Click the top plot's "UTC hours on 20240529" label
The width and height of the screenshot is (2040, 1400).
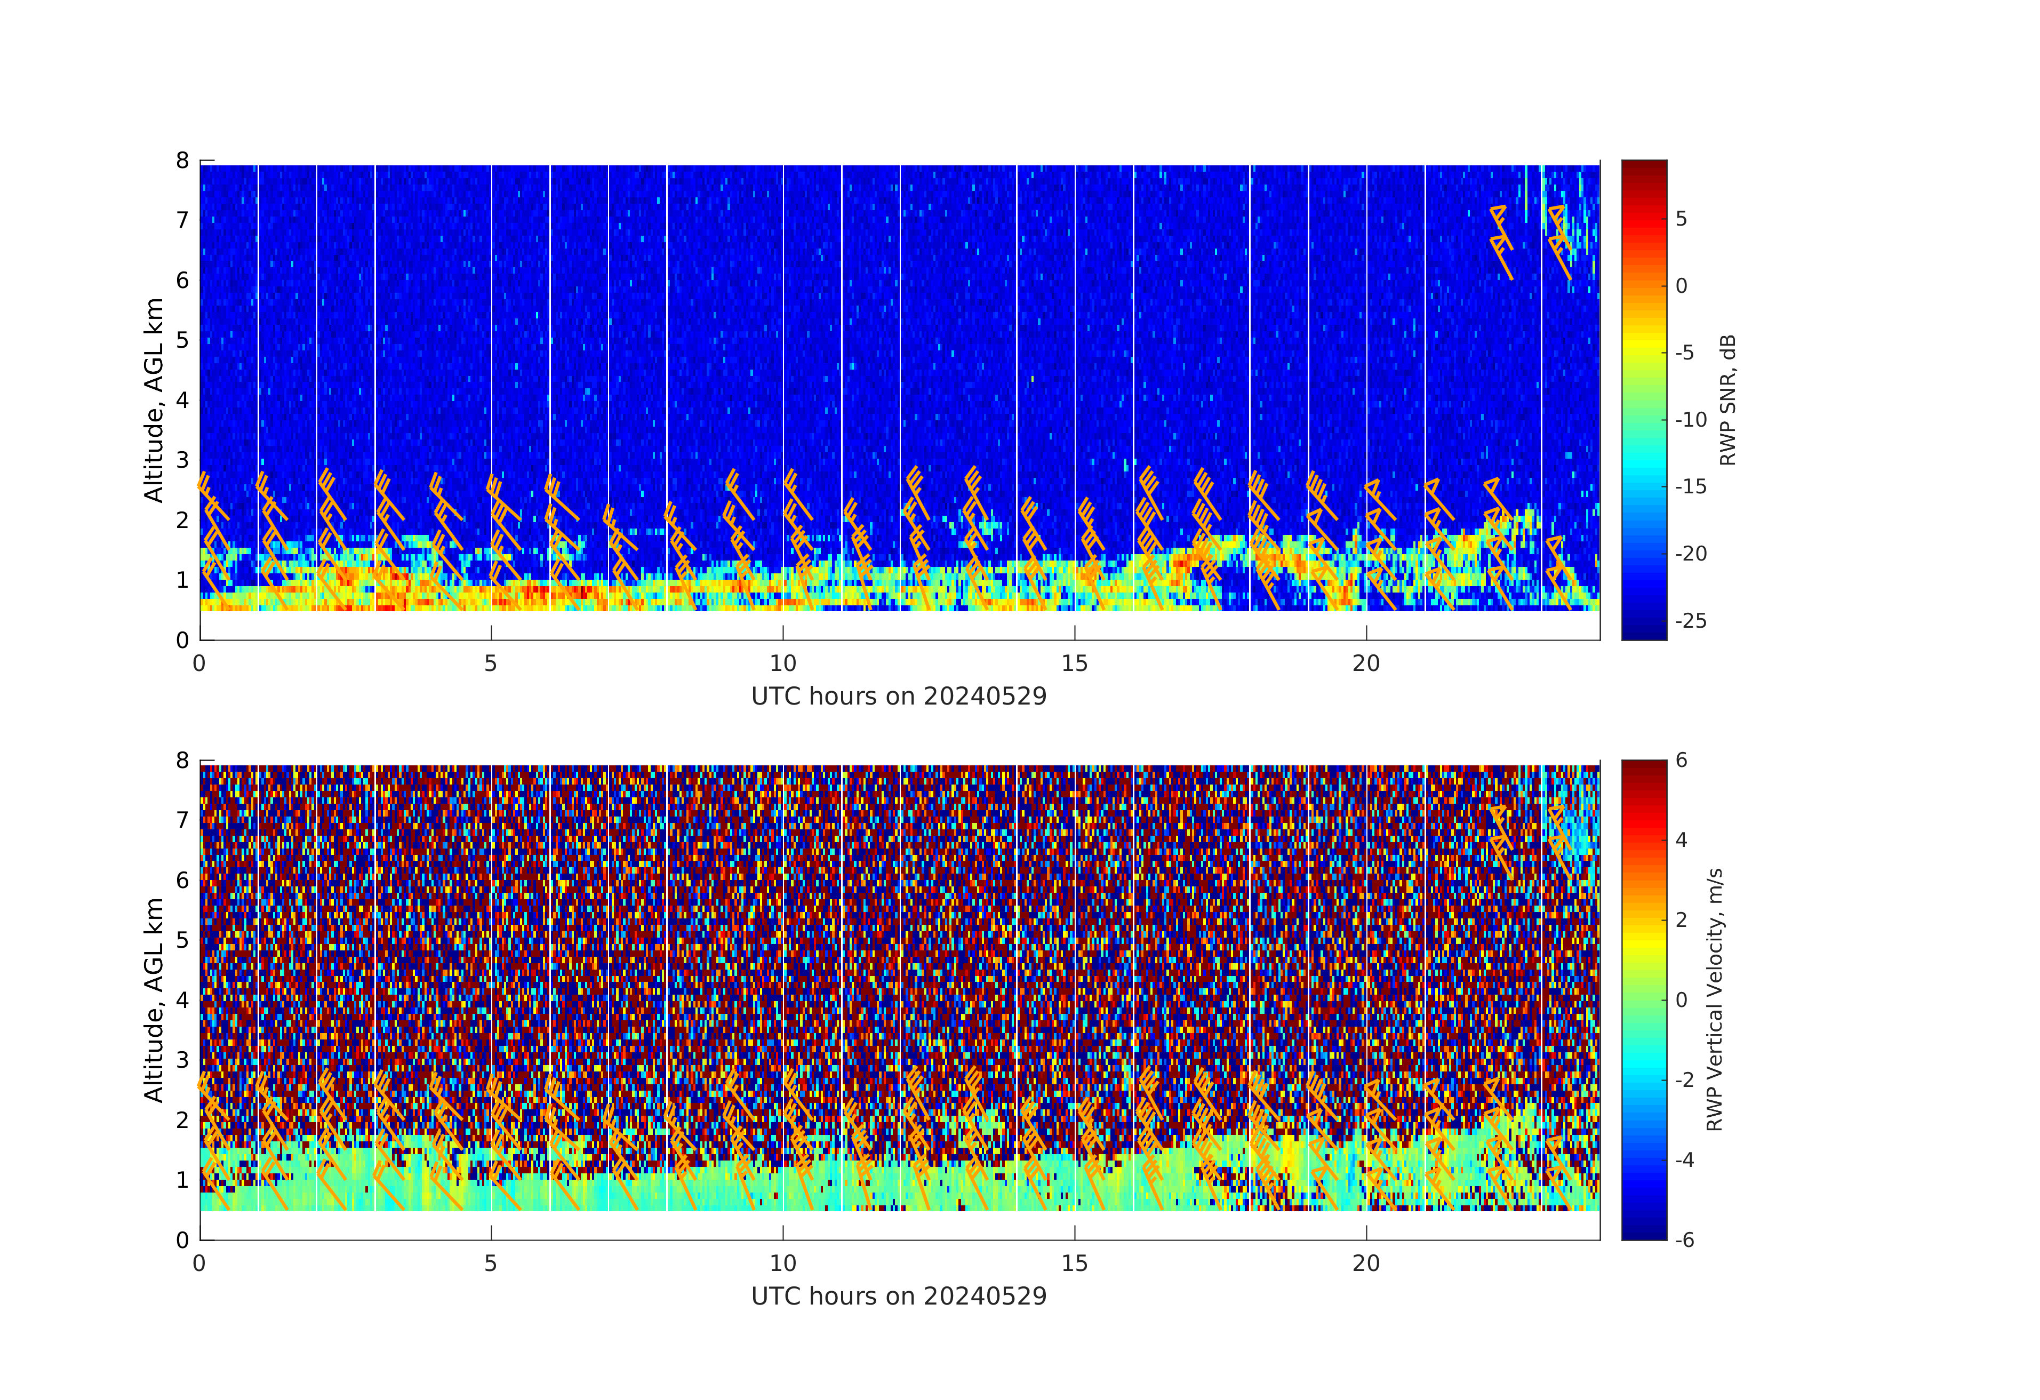899,697
